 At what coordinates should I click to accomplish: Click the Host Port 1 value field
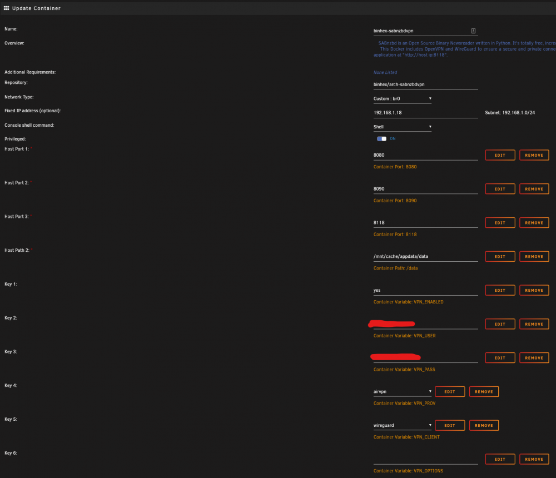(425, 155)
